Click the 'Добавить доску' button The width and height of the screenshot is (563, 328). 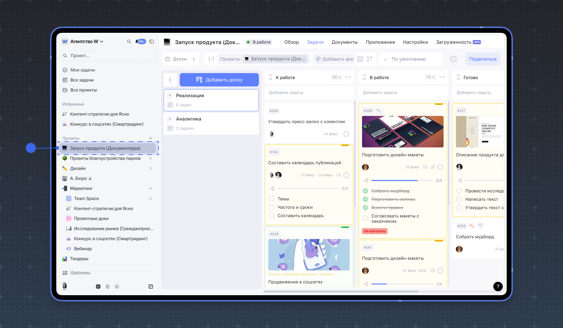pos(219,80)
